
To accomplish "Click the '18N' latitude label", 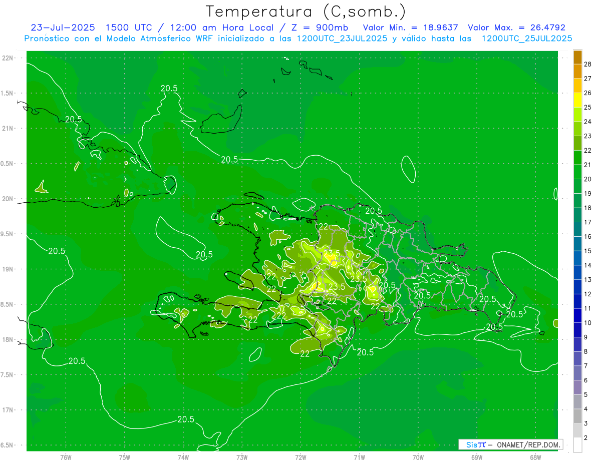I will (8, 339).
